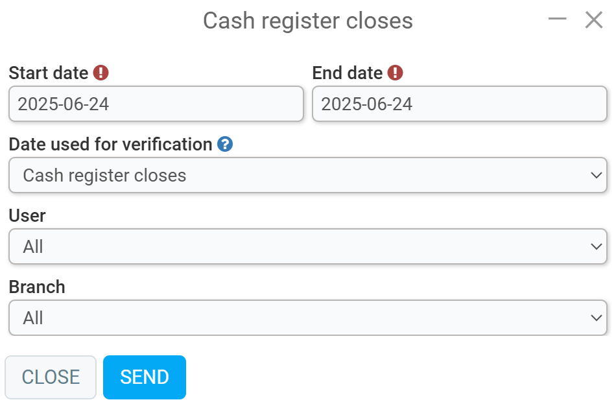
Task: Click the chevron arrow on Cash register closes select
Action: pyautogui.click(x=597, y=175)
